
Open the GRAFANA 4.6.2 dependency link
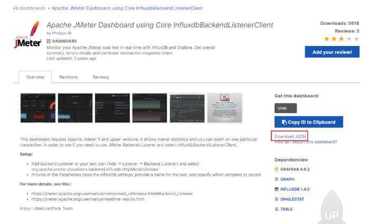click(x=295, y=169)
